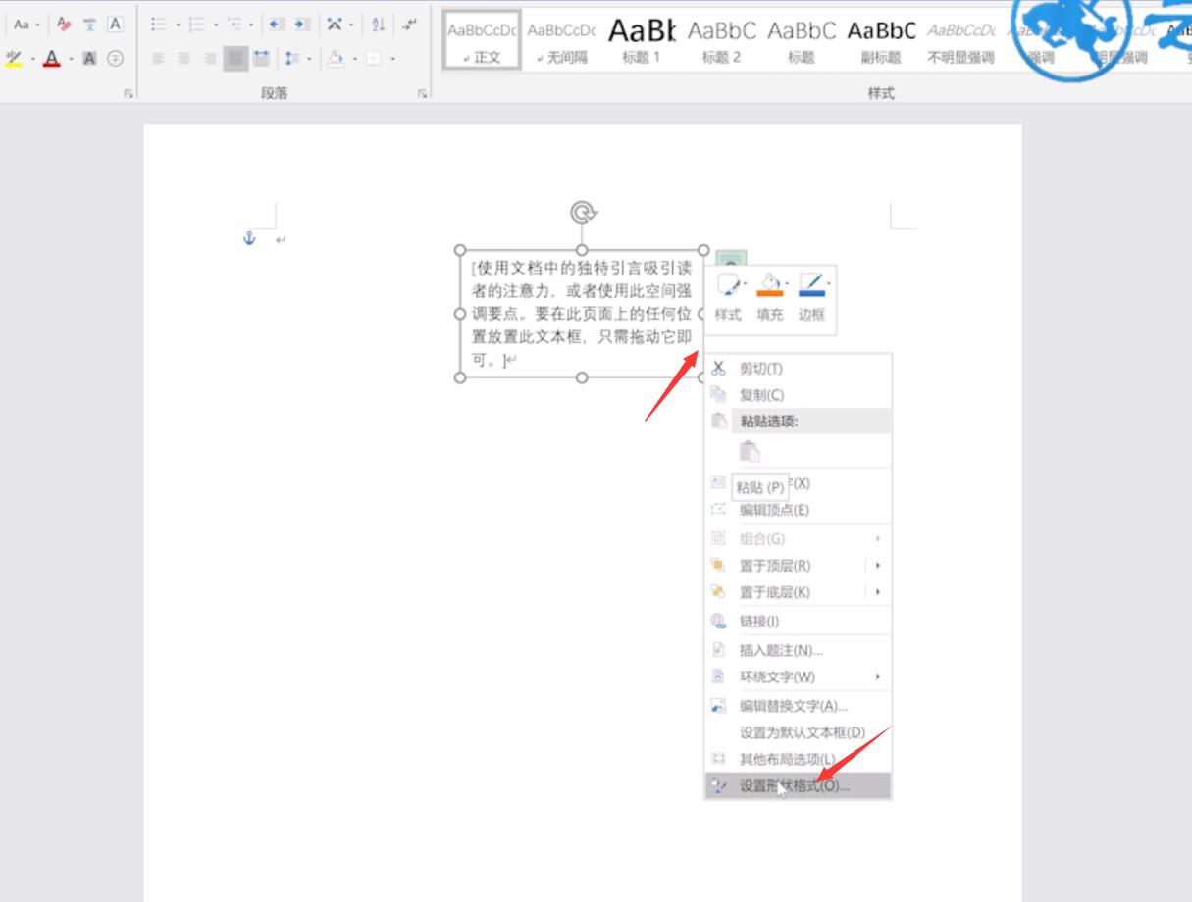
Task: Click inside the text box placeholder text
Action: (581, 314)
